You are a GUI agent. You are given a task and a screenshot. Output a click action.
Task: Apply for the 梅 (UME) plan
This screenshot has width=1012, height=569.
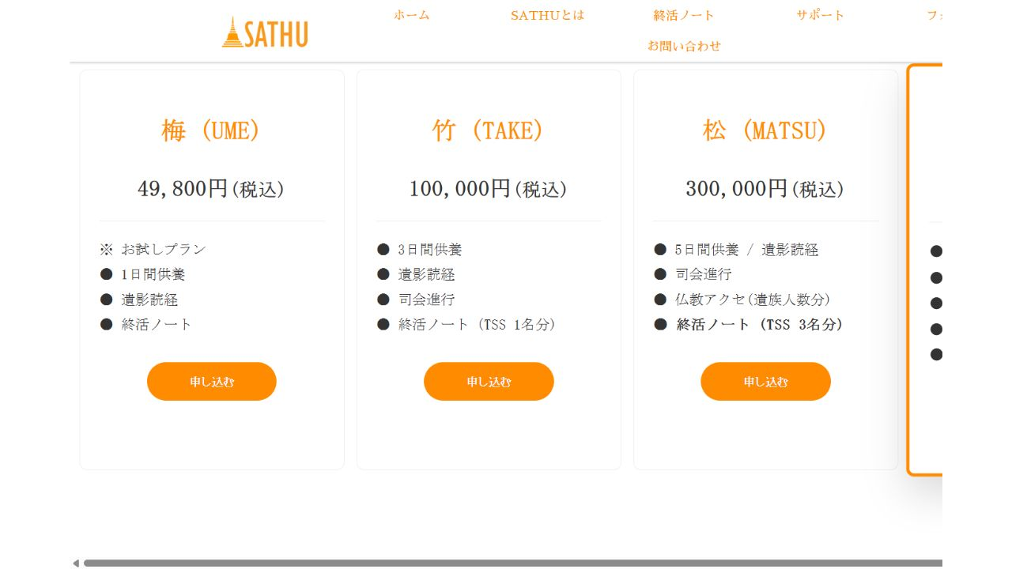click(212, 382)
